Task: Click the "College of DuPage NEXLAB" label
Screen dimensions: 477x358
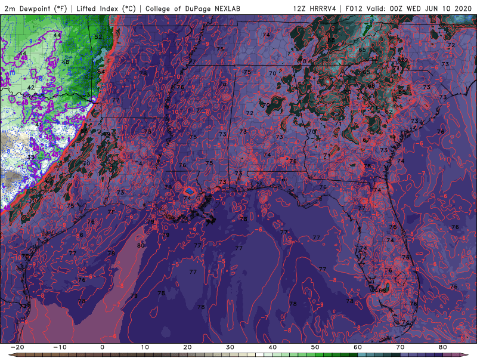Action: [x=193, y=8]
